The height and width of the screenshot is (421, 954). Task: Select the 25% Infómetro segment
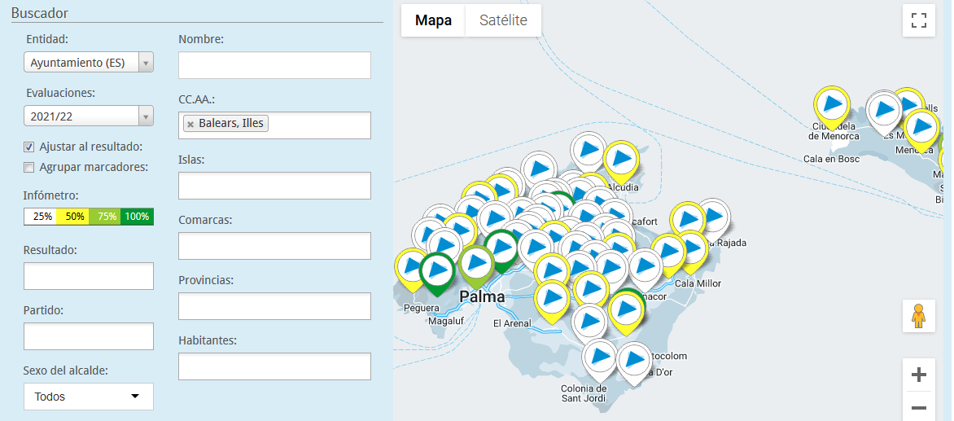tap(40, 217)
